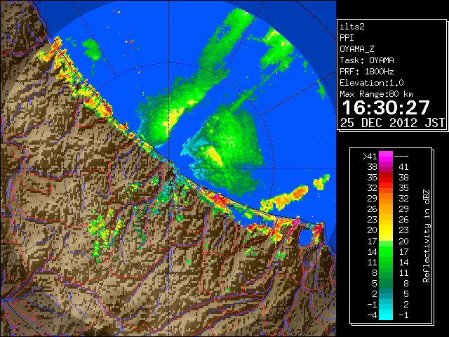Click the 'Max Range:80 km' text

[376, 94]
